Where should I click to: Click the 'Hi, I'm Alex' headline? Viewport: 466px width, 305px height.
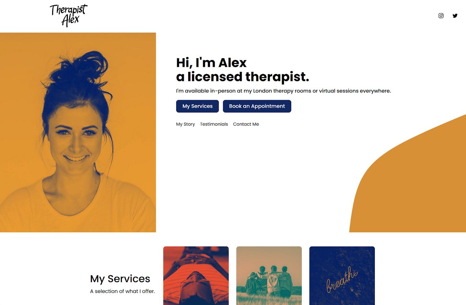(x=211, y=63)
